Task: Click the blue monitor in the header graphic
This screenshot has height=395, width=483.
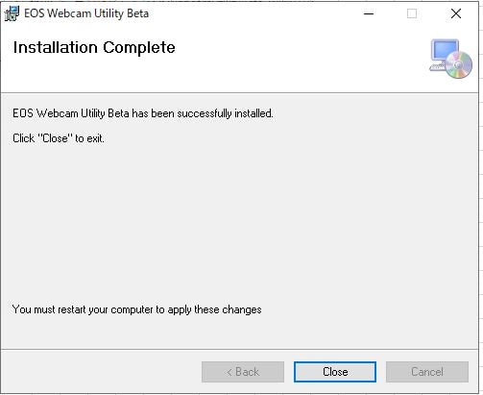Action: pyautogui.click(x=445, y=50)
